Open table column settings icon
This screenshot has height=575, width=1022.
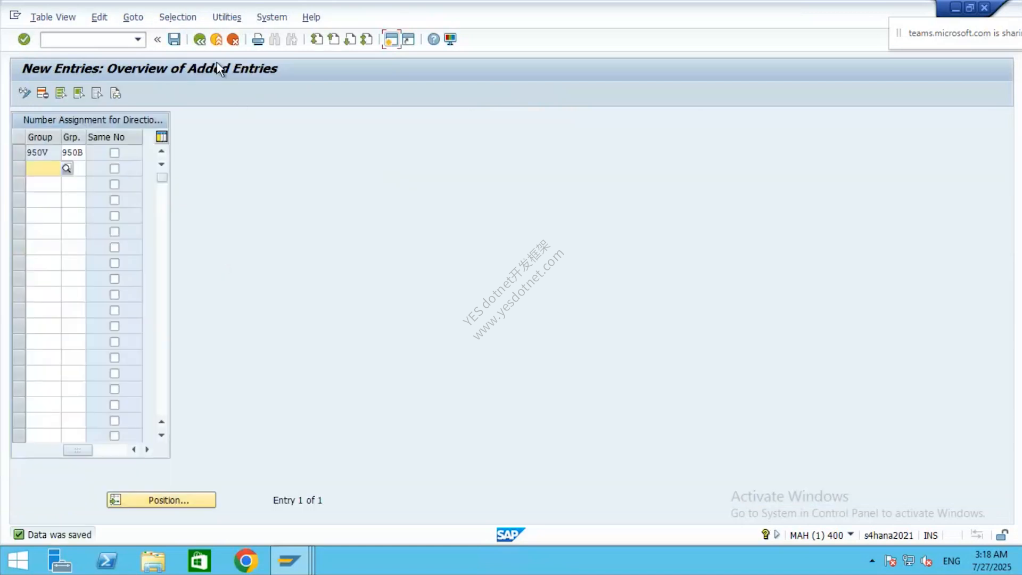162,137
